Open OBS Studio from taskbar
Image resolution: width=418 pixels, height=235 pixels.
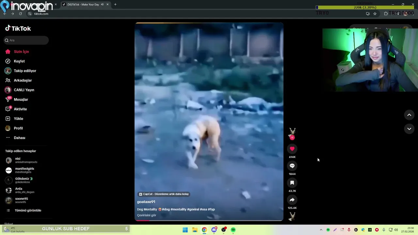224,230
